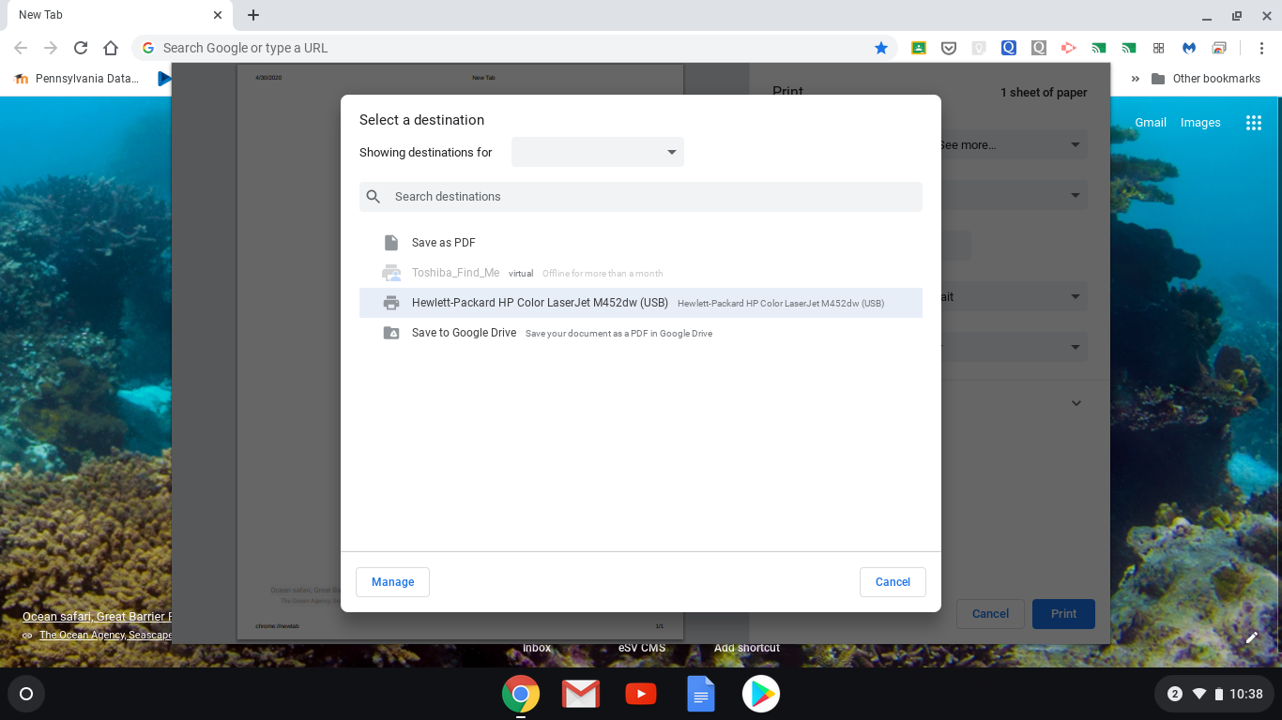Open the system tray clock area
The height and width of the screenshot is (720, 1282).
pos(1214,694)
